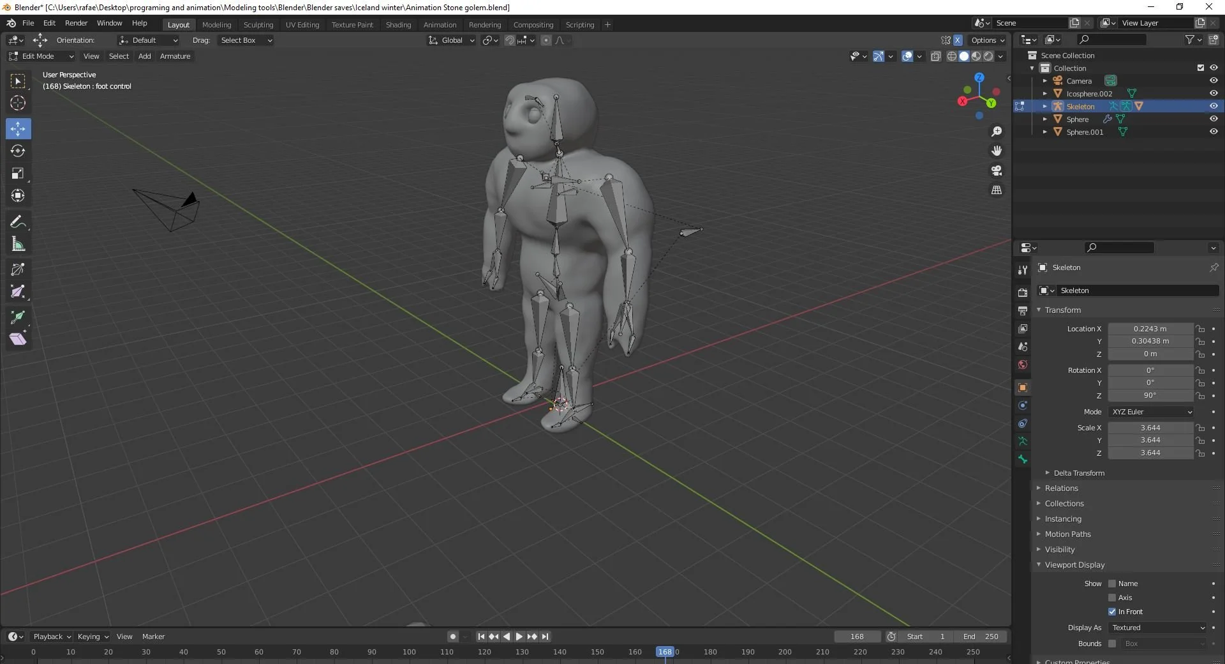Open the Render Properties tab

(x=1022, y=292)
